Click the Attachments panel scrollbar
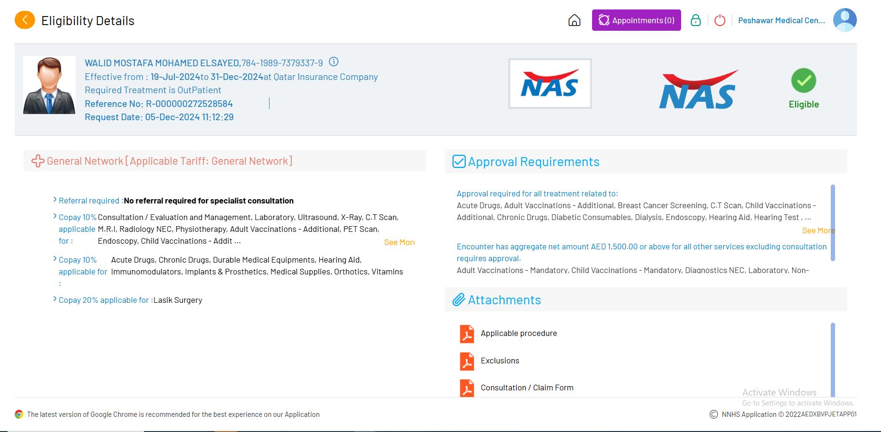881x432 pixels. [x=833, y=360]
